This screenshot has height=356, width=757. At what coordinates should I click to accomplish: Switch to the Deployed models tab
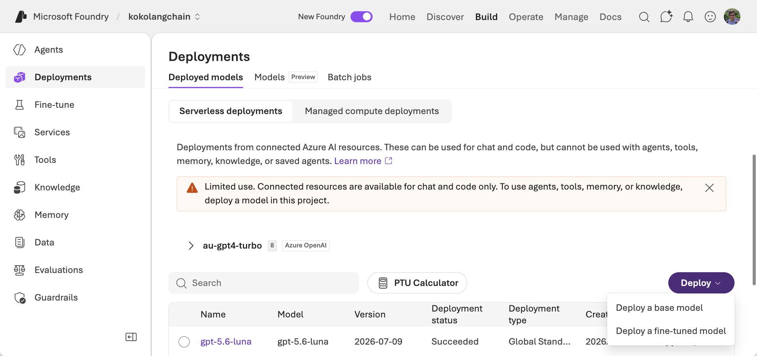[x=205, y=77]
